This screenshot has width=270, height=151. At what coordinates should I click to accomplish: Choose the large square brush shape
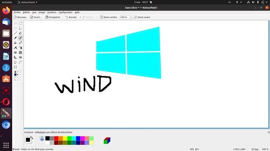click(x=15, y=75)
